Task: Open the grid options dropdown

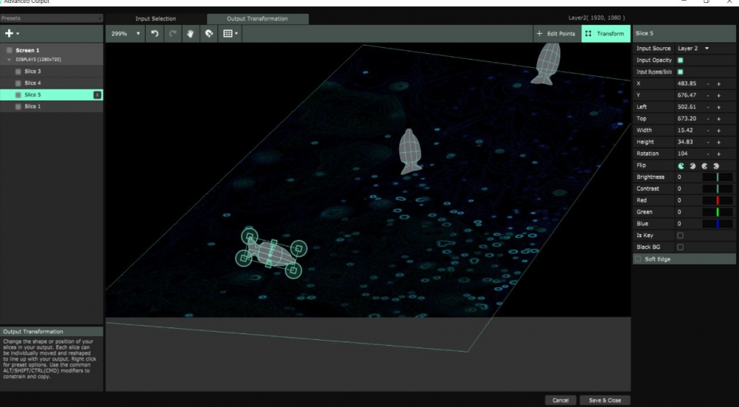Action: [231, 34]
